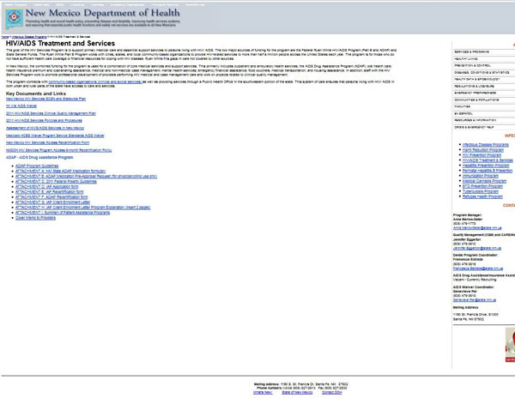Open Assessment of HIV/AIDS Services in New Mexico
Viewport: 515px width, 398px height.
[x=45, y=128]
